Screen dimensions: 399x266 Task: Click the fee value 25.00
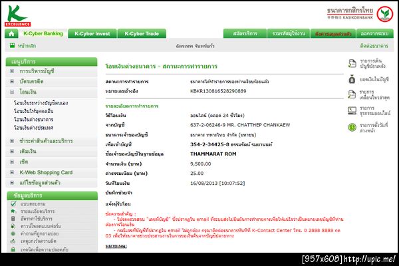point(197,174)
